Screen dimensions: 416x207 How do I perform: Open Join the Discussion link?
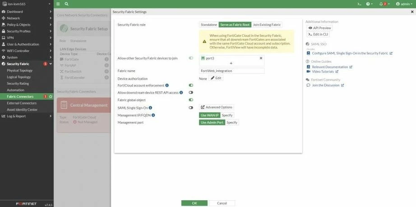tap(325, 85)
